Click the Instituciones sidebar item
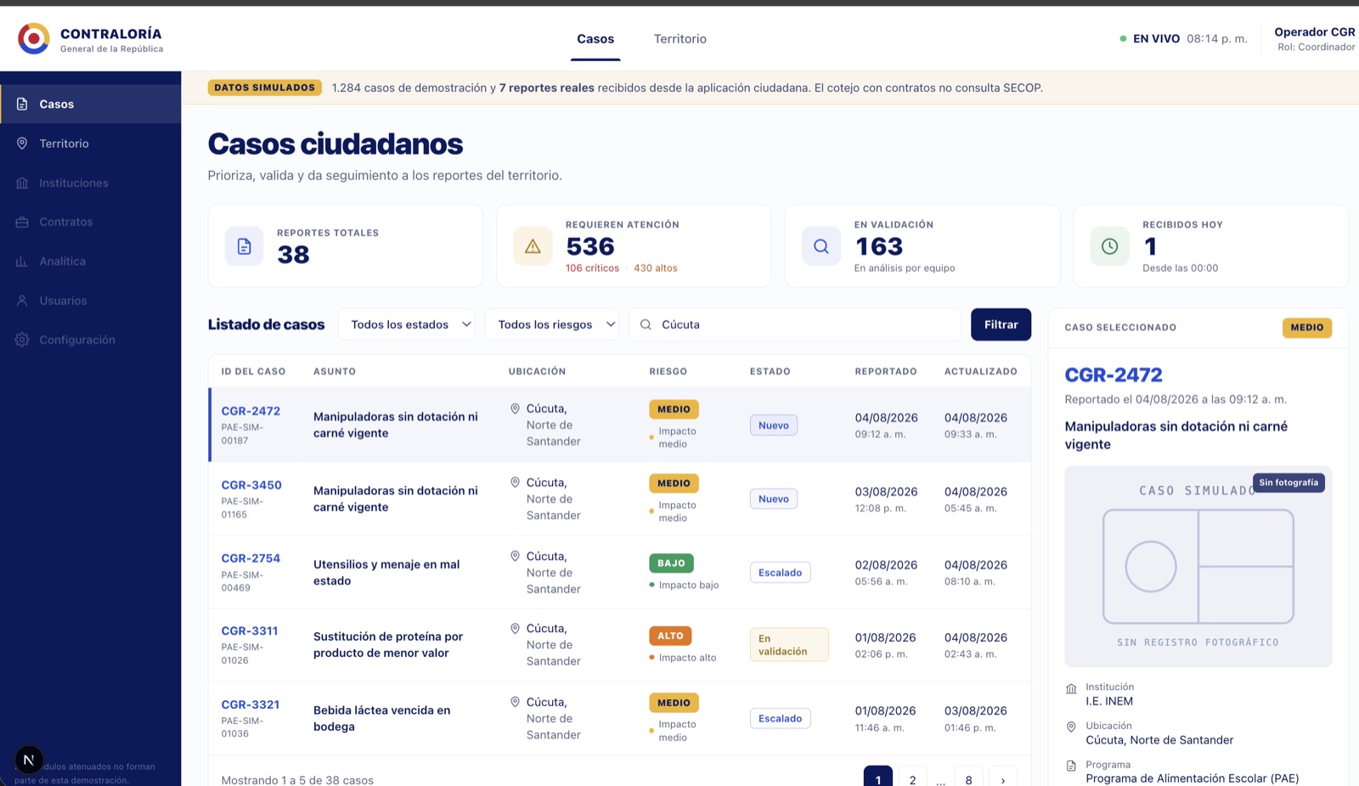 click(90, 183)
